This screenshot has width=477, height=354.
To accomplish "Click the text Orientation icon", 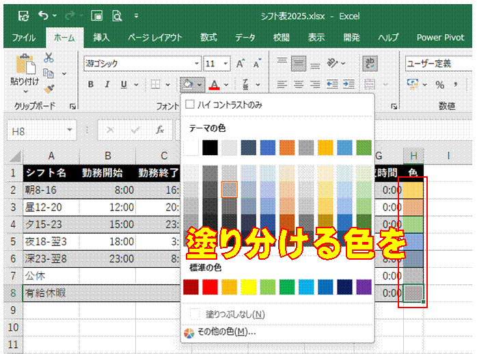I will (333, 64).
